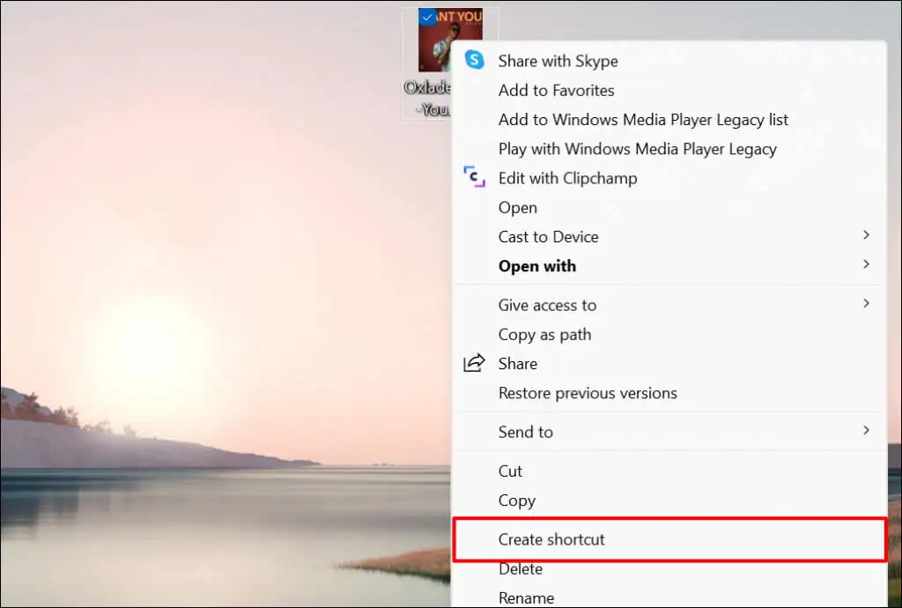Click the Share menu entry

click(x=669, y=364)
